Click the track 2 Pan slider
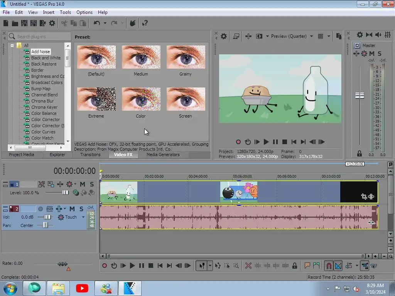This screenshot has width=395, height=296. 45,225
